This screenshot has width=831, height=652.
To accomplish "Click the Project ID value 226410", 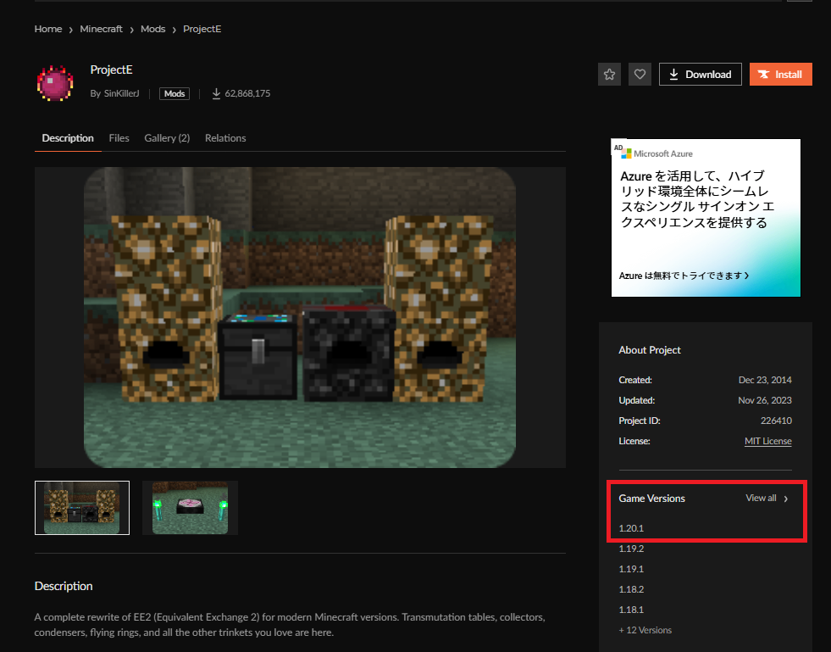I will (x=776, y=421).
